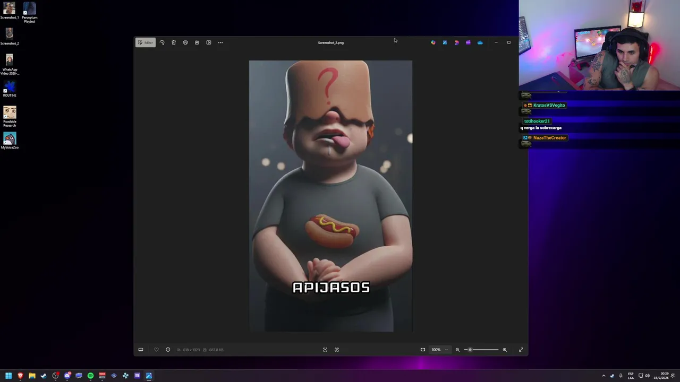Click the ESP LAA language indicator
Viewport: 680px width, 382px height.
click(x=631, y=376)
